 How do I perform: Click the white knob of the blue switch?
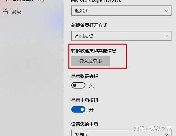tap(82, 109)
